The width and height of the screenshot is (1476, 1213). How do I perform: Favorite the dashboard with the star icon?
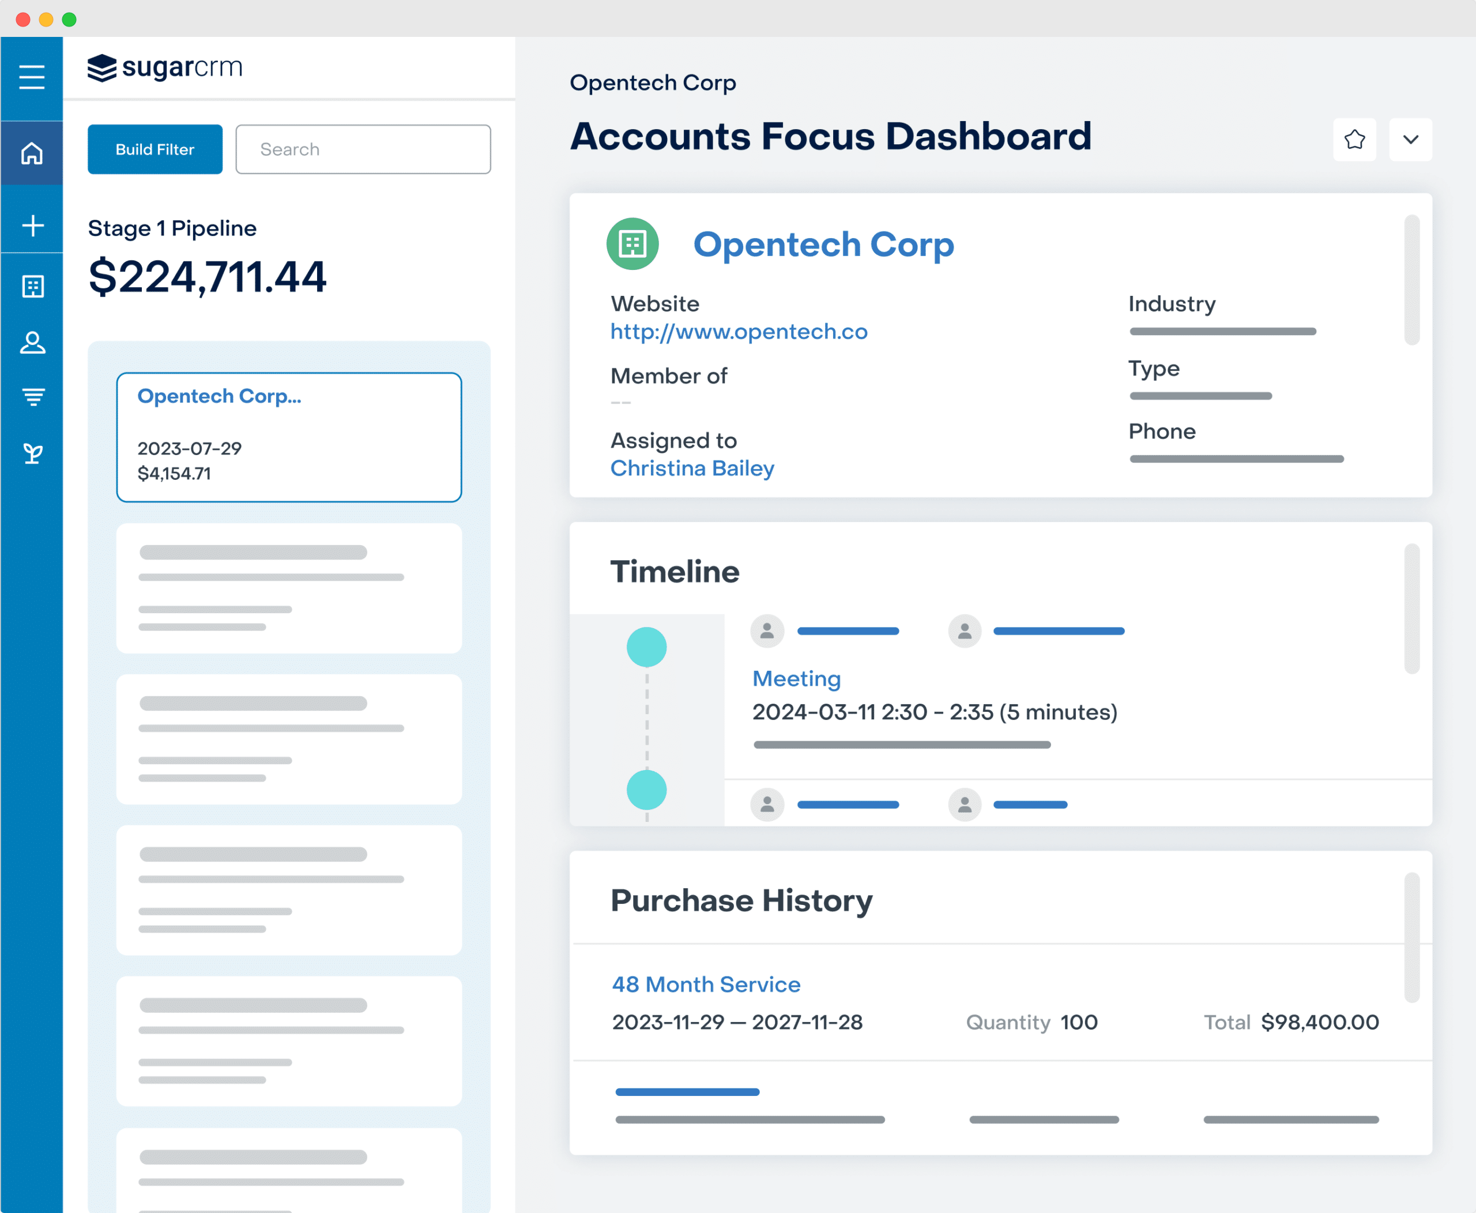point(1354,140)
